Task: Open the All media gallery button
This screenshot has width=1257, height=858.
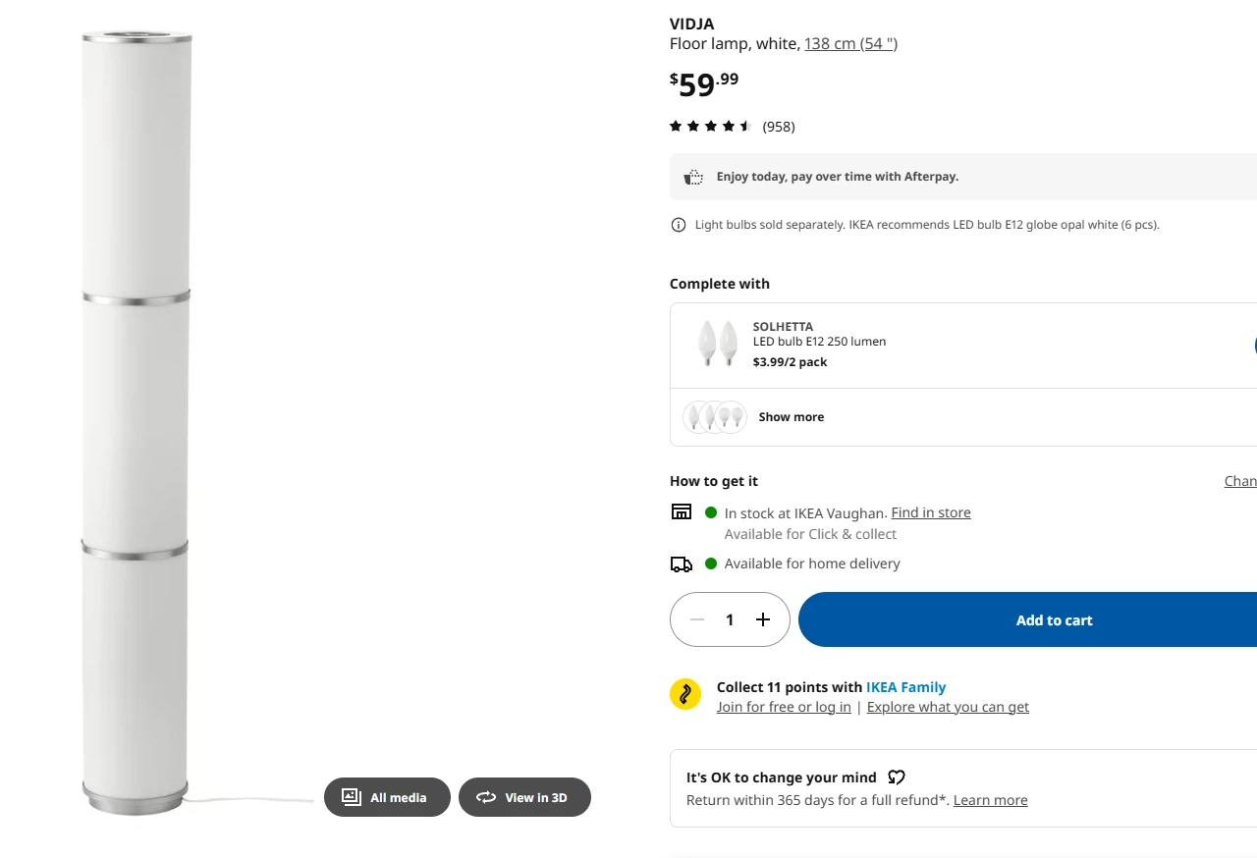Action: 387,797
